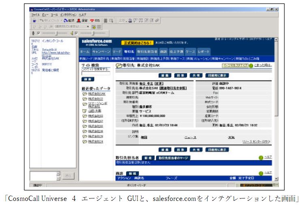This screenshot has width=301, height=207.
Task: Click the 取引先担当者のマージ button
Action: [x=173, y=158]
